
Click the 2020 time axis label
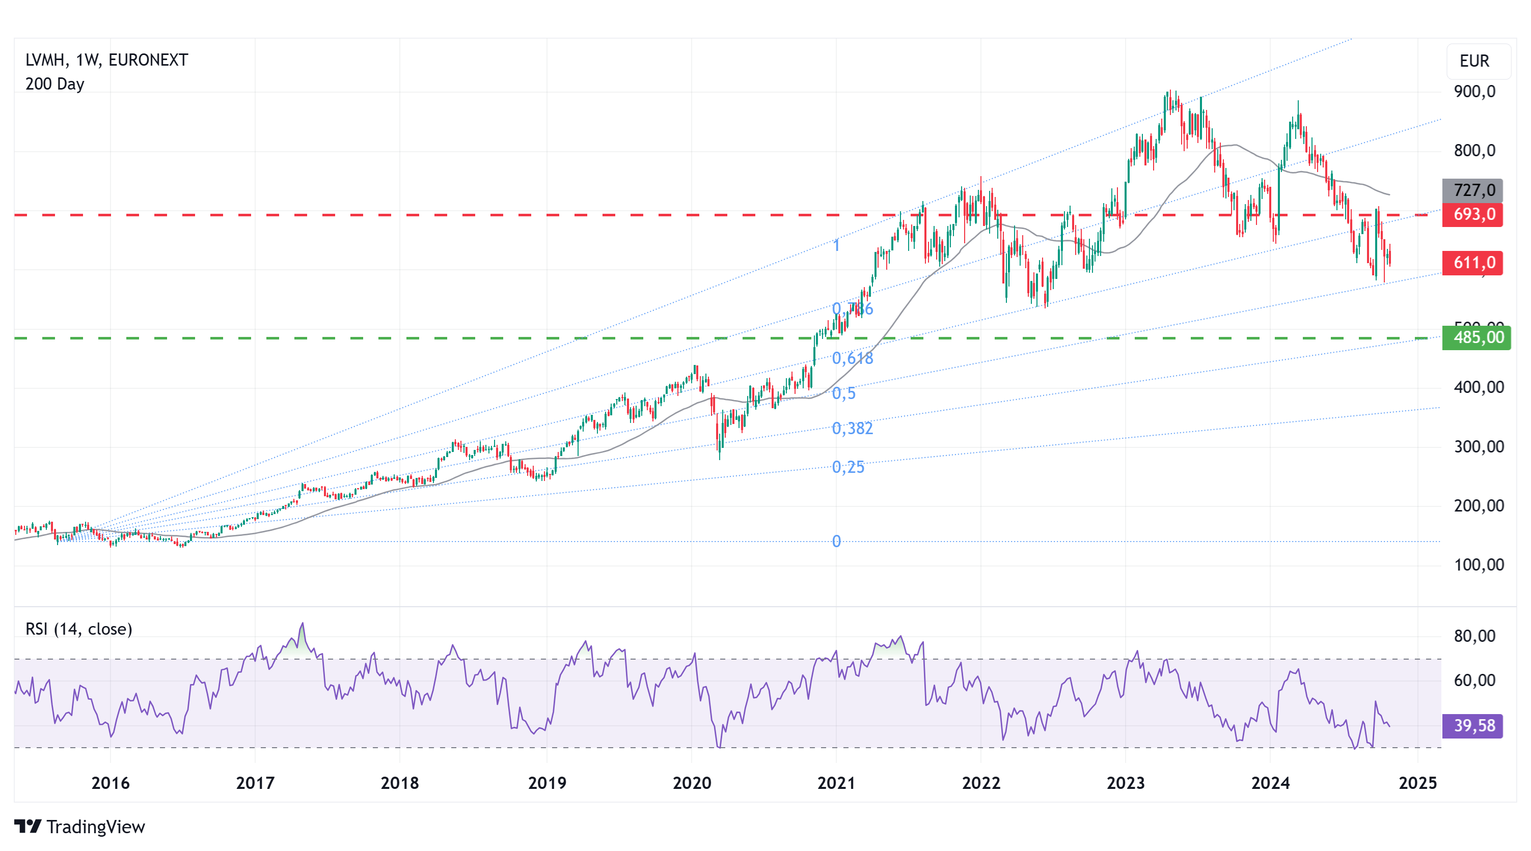[x=692, y=783]
